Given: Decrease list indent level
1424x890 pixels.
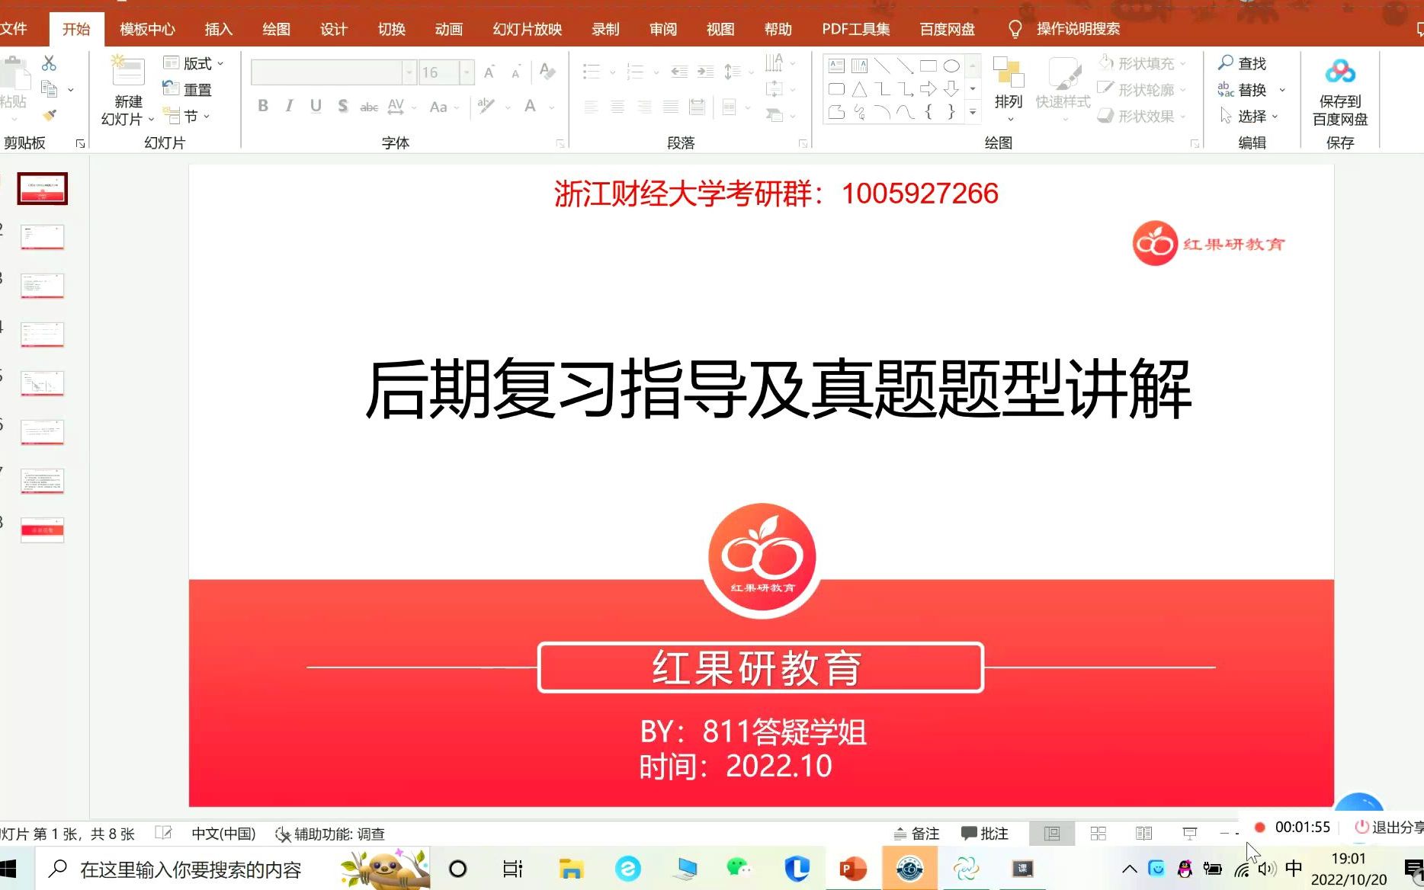Looking at the screenshot, I should coord(679,72).
